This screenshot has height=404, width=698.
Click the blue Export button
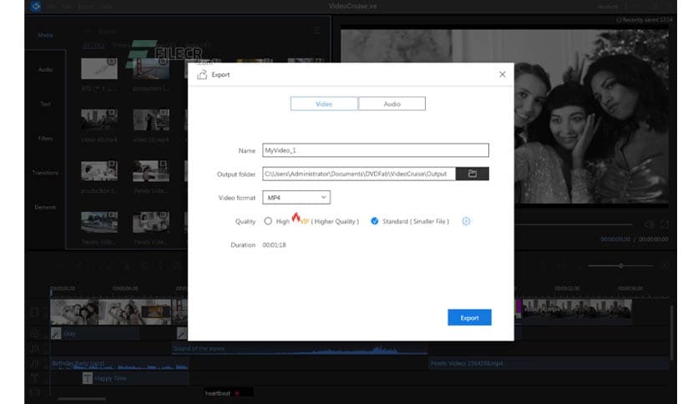469,317
